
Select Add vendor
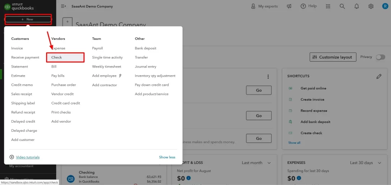coord(61,122)
